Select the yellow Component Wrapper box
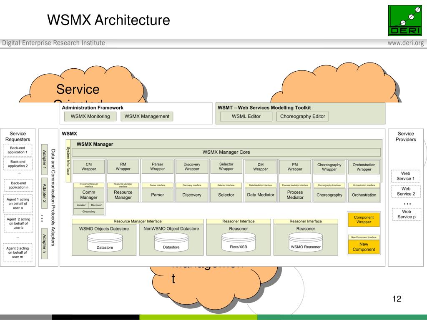 pos(364,220)
